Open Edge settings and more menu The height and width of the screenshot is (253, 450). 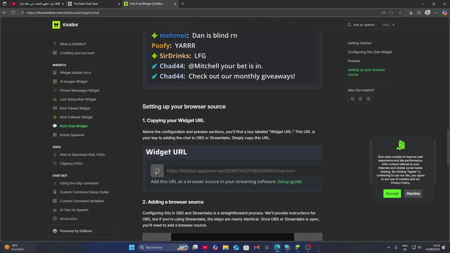point(436,13)
